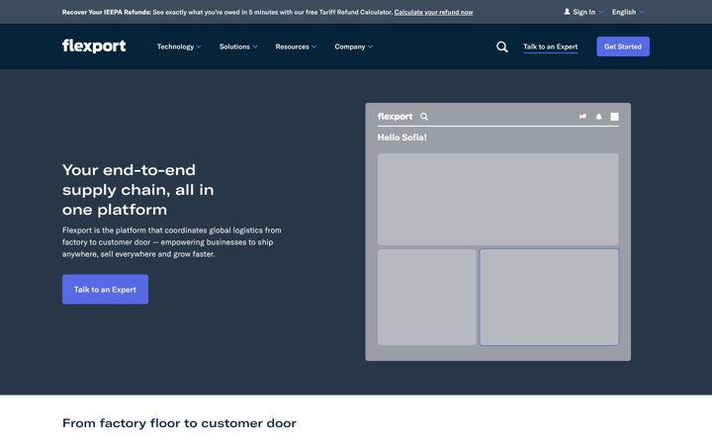The height and width of the screenshot is (445, 712).
Task: Click the flexport logo inside the dashboard mockup
Action: [395, 117]
